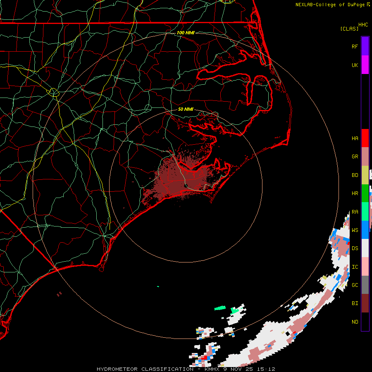Click the RF purple legend color block
The width and height of the screenshot is (372, 372).
[x=365, y=46]
